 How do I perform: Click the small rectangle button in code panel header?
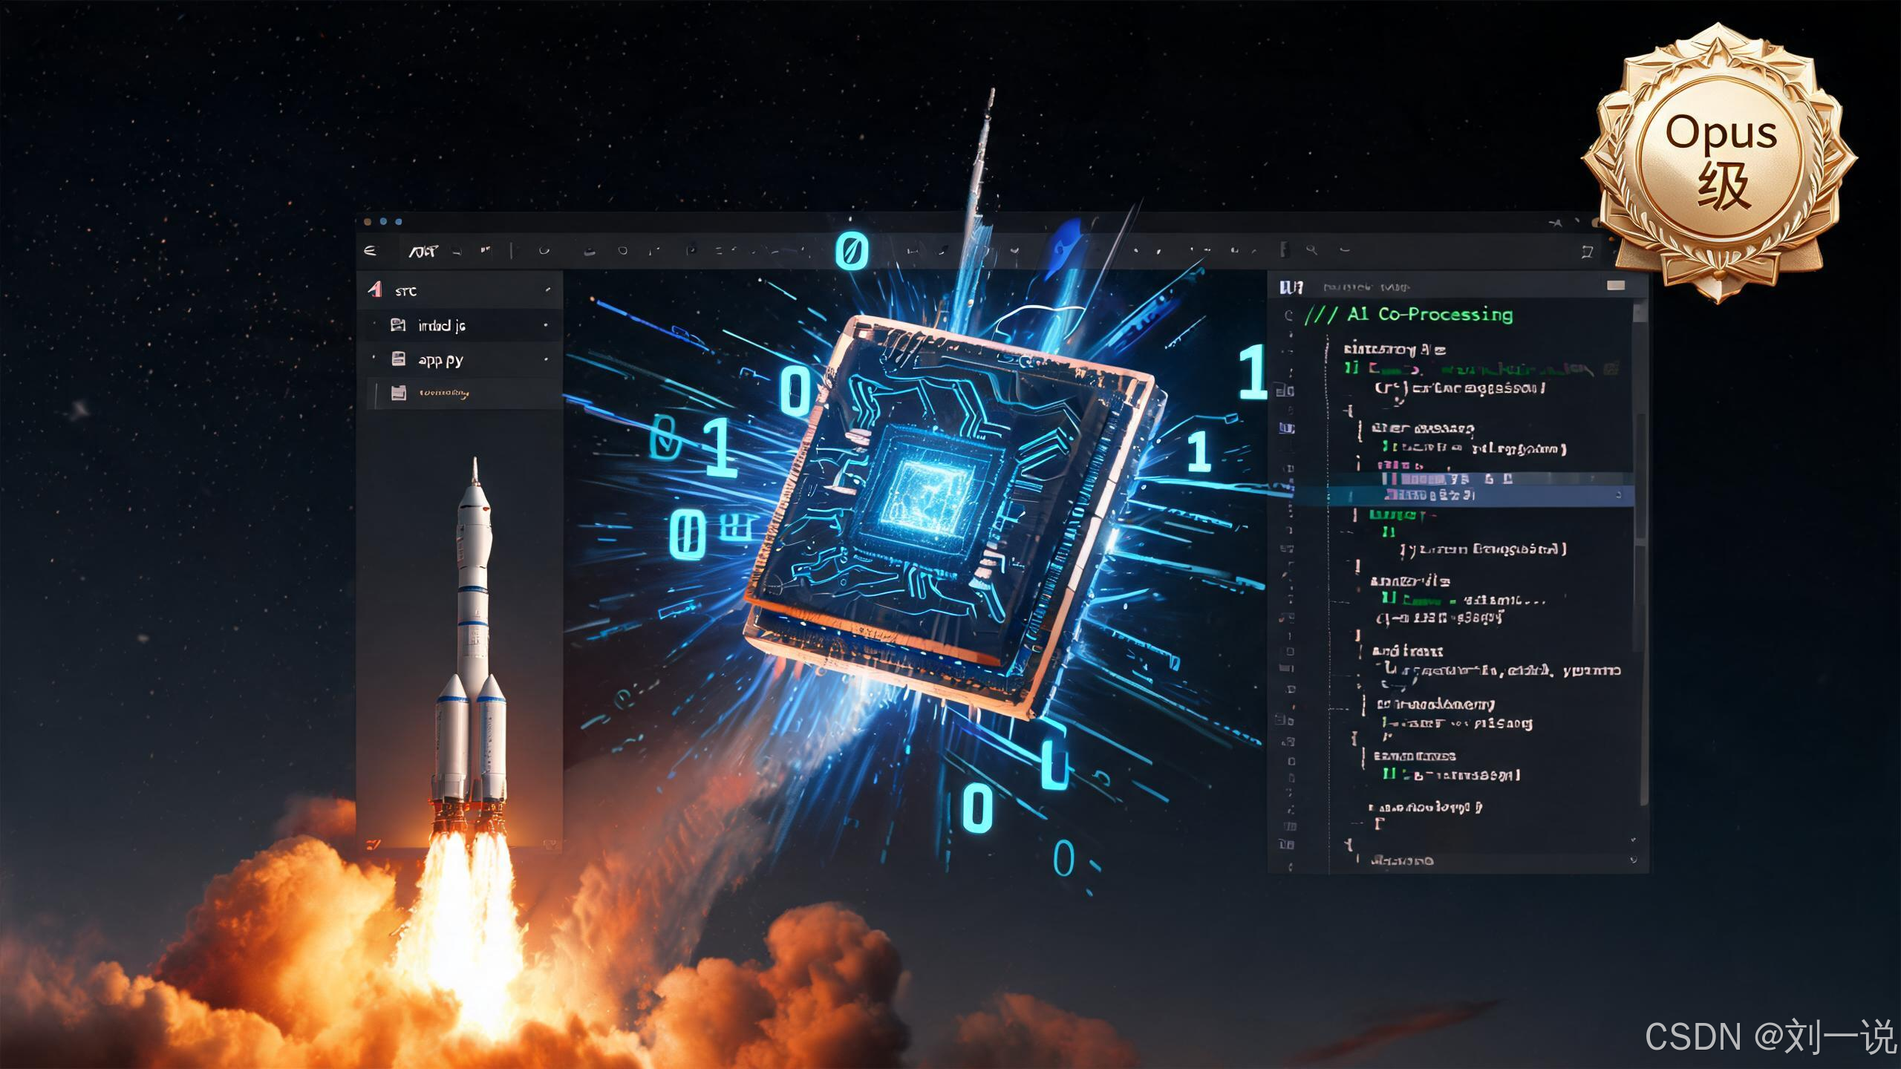click(1616, 286)
